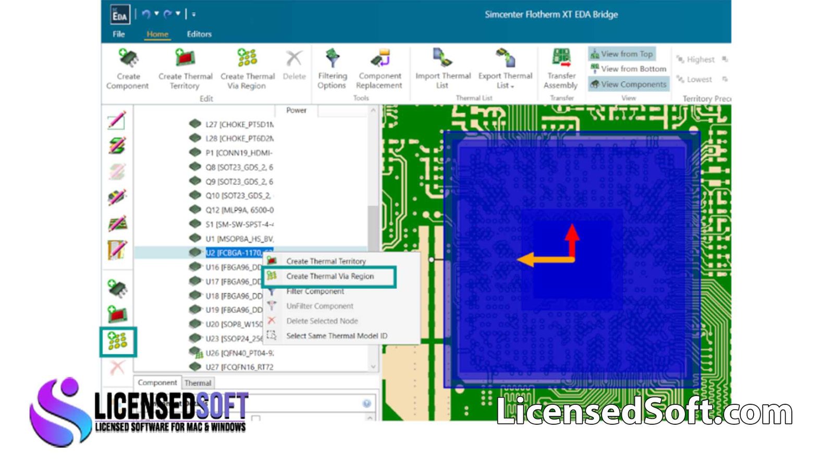Click the Transfer Assembly button
The width and height of the screenshot is (834, 469).
pos(561,69)
